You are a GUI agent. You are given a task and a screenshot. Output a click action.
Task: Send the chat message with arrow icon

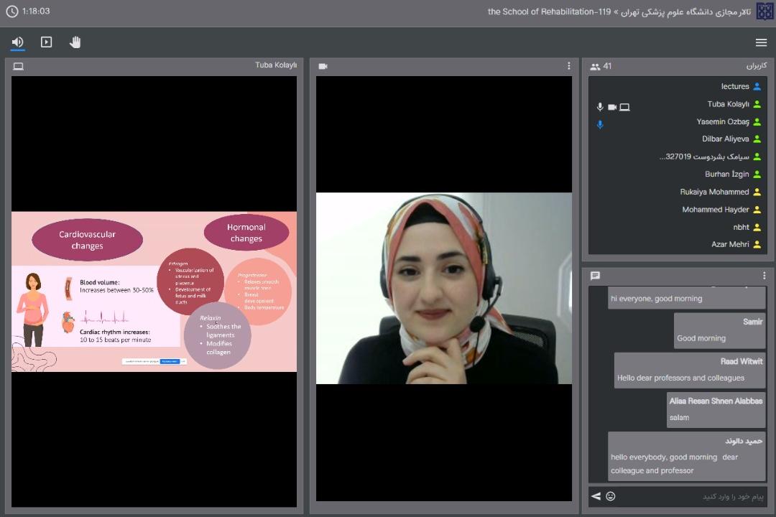pos(596,496)
